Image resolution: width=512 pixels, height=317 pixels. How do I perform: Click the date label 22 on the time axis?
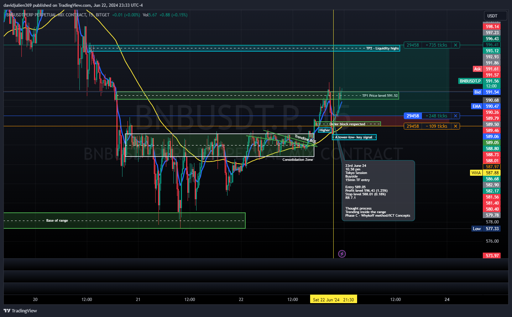(241, 300)
